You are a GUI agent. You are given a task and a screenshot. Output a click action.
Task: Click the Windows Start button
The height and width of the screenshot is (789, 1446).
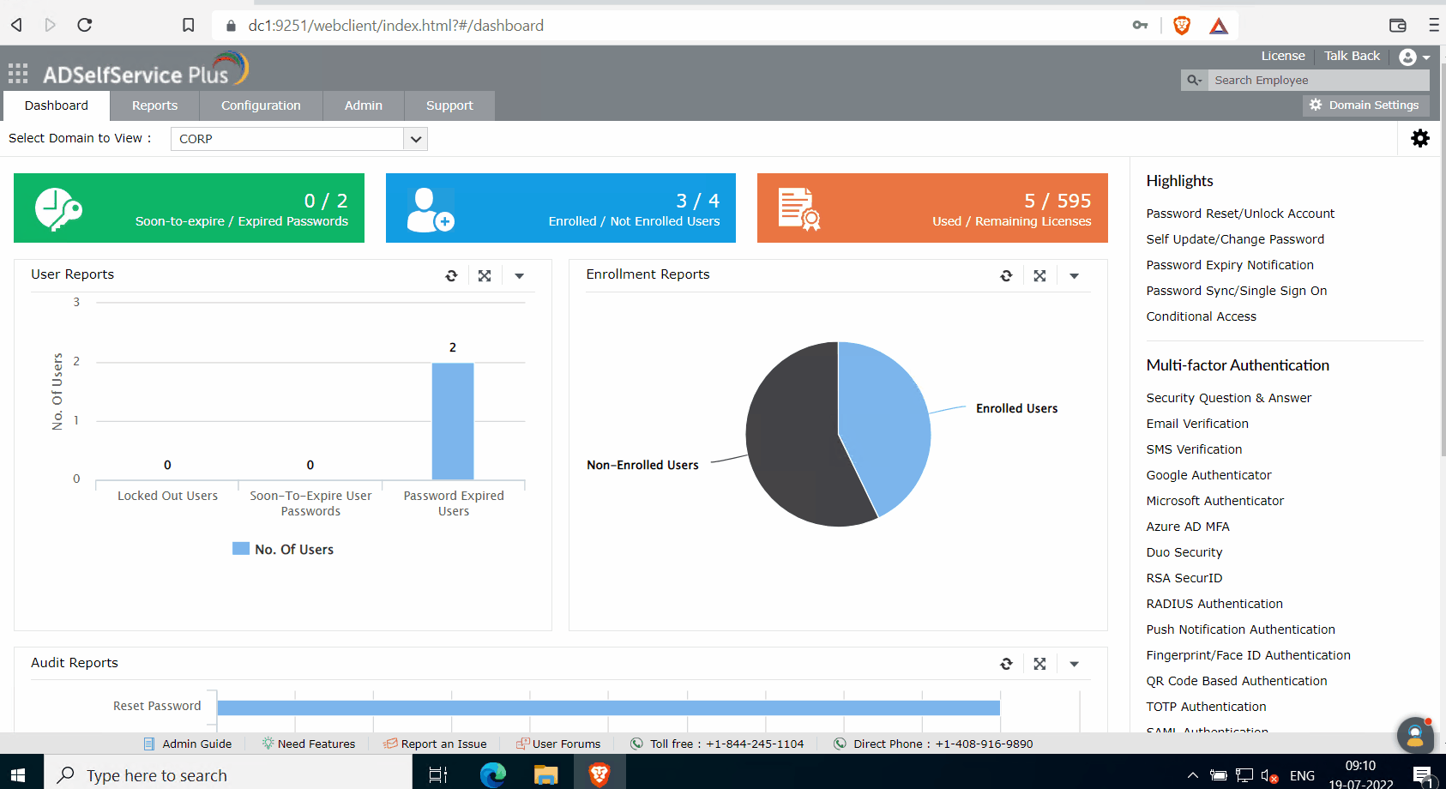[18, 775]
